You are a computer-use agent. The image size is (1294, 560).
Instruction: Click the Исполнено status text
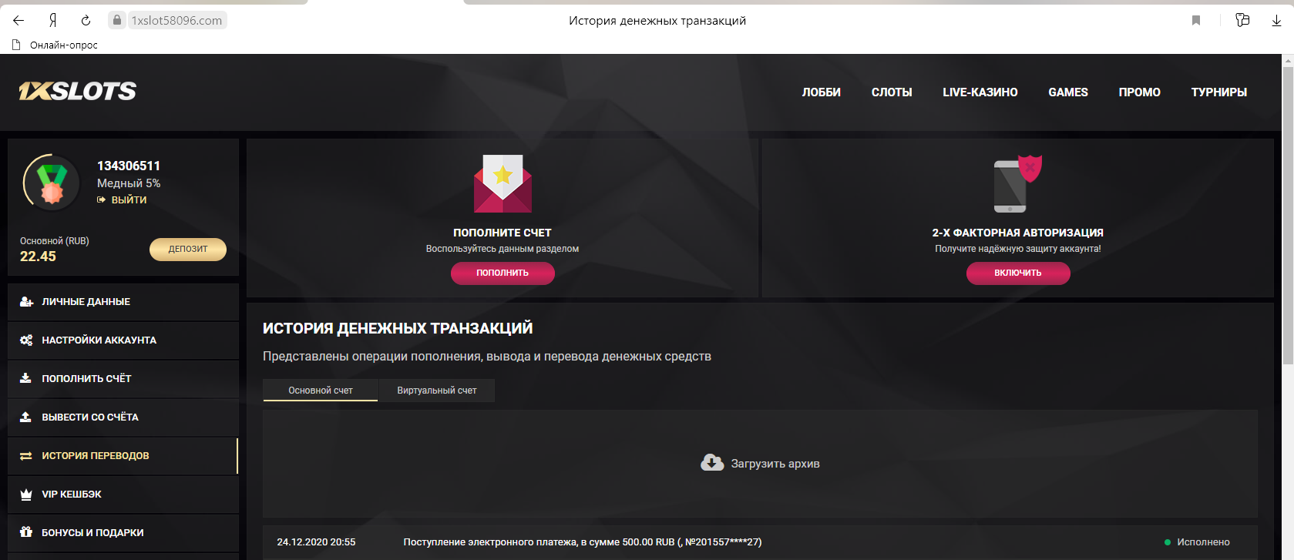pos(1203,542)
